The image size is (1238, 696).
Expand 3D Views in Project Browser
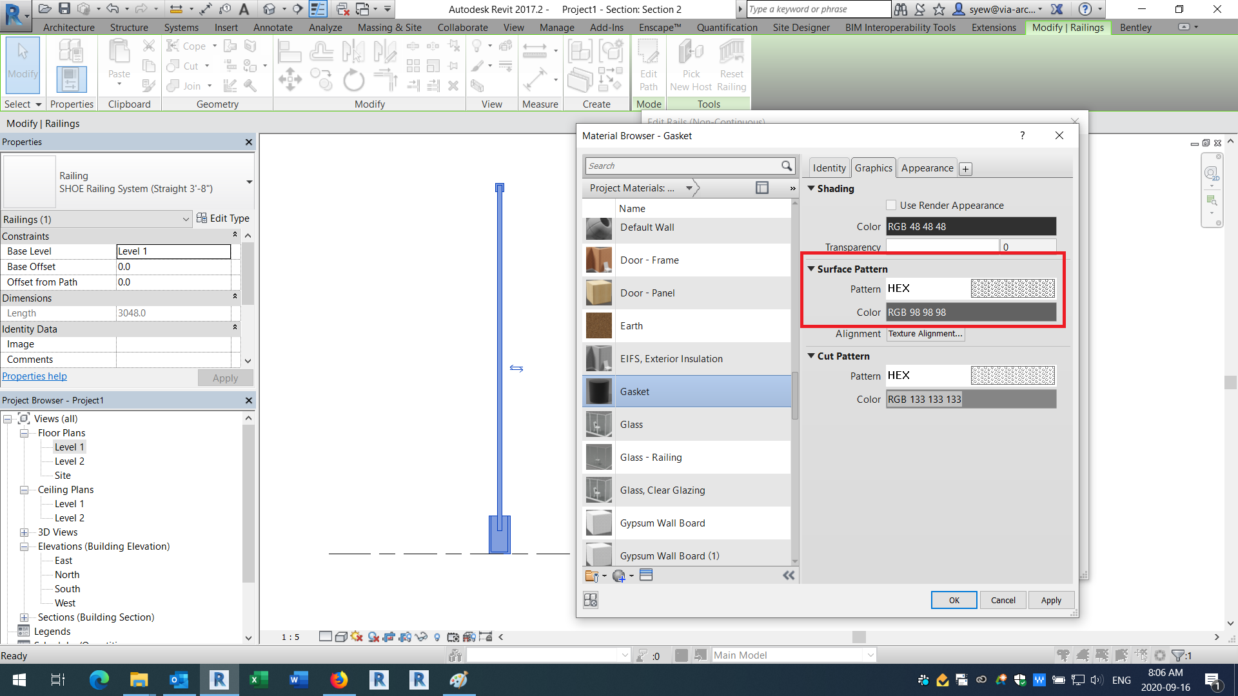[25, 532]
